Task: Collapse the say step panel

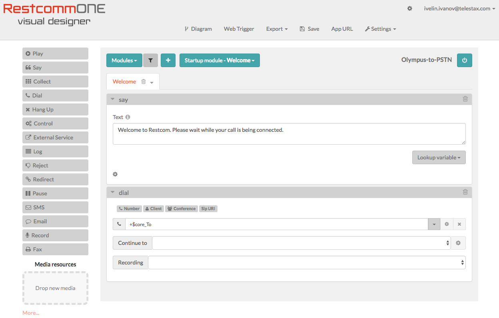Action: pyautogui.click(x=113, y=99)
